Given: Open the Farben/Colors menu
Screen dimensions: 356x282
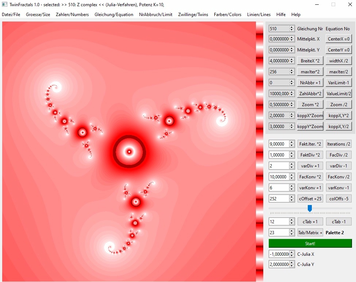Looking at the screenshot, I should (x=227, y=15).
